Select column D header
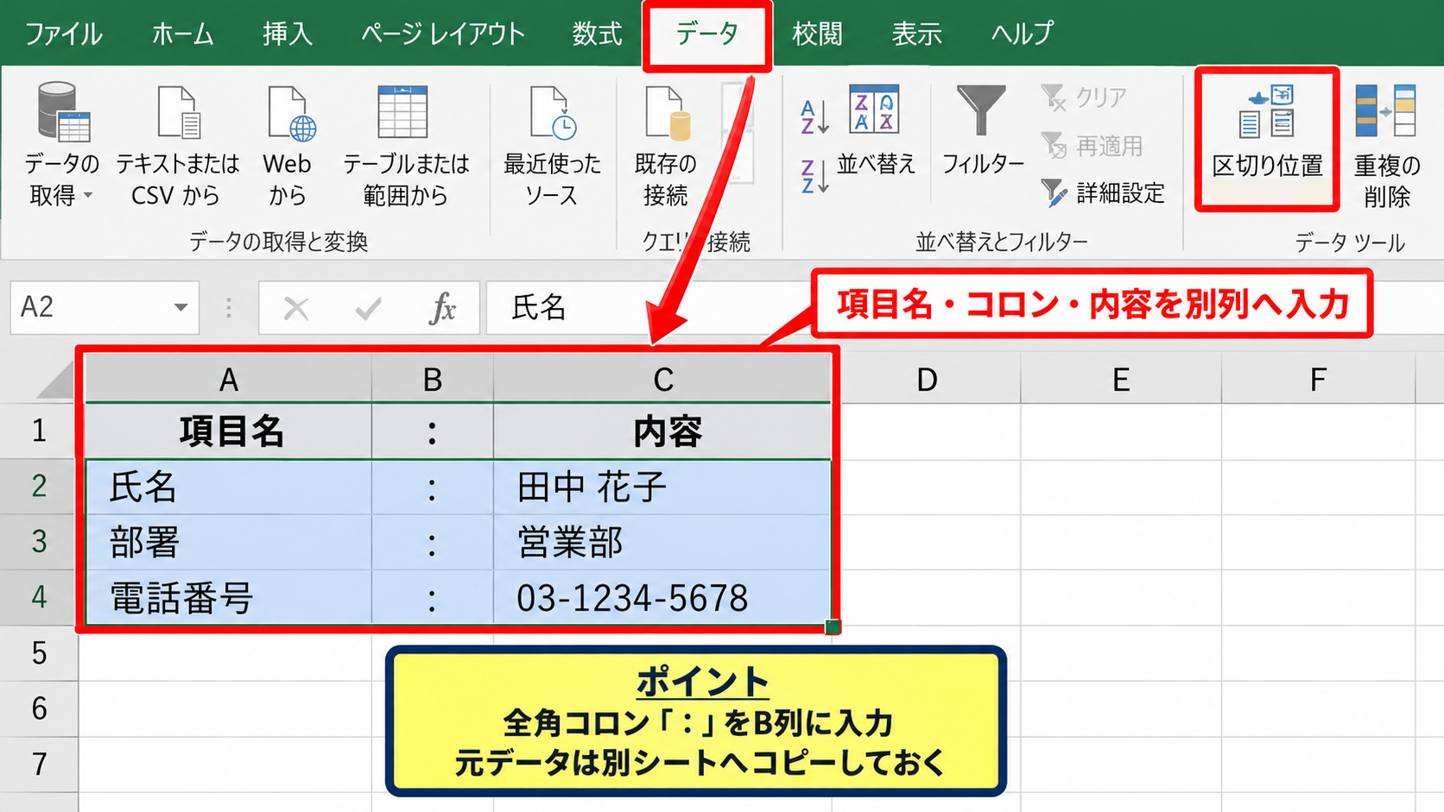 tap(927, 380)
